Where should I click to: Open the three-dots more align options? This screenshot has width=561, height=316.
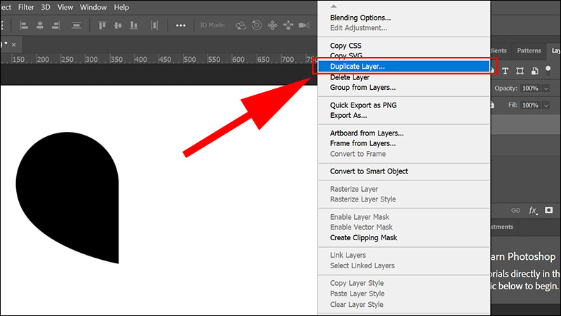coord(180,25)
